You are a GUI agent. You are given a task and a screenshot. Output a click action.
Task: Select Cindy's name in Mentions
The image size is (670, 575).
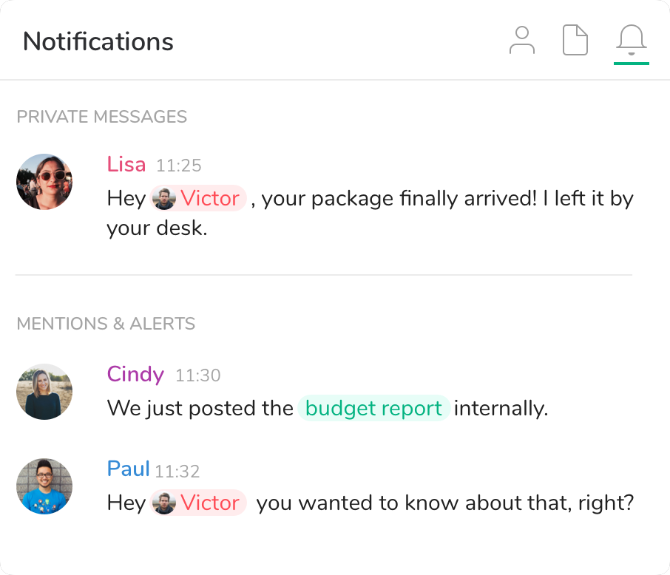tap(135, 374)
